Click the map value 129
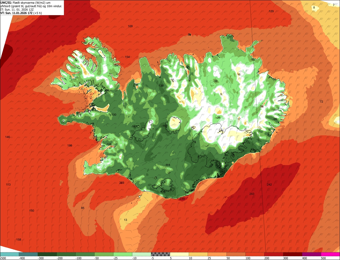 pos(271,11)
